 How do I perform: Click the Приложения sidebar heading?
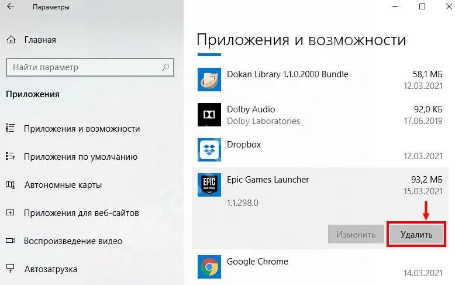(33, 94)
